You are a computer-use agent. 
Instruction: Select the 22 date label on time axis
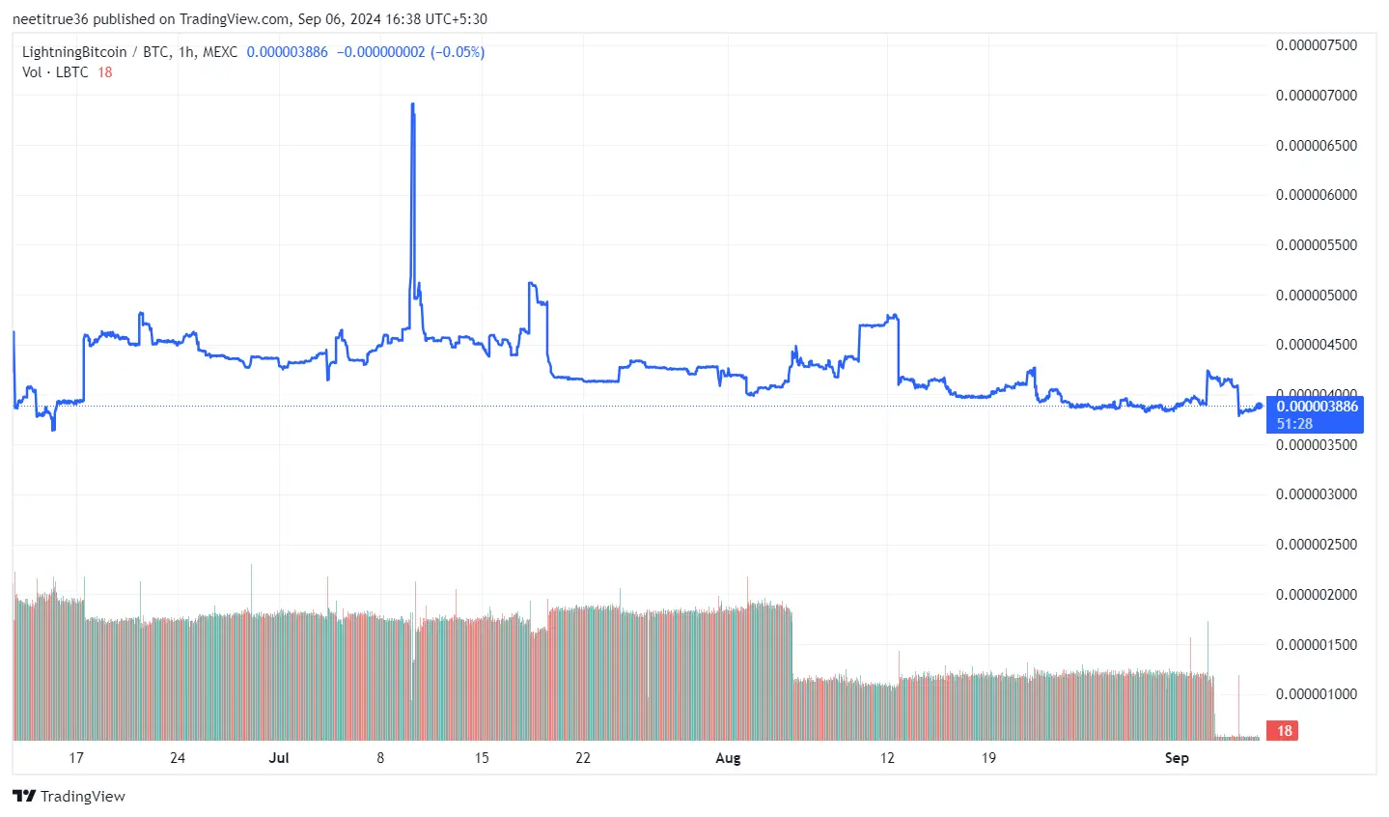[x=583, y=758]
